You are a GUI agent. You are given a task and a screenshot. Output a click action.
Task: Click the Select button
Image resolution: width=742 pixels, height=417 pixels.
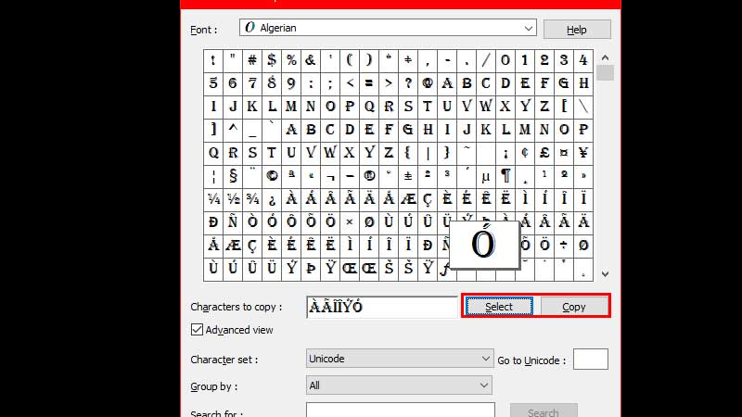click(499, 307)
